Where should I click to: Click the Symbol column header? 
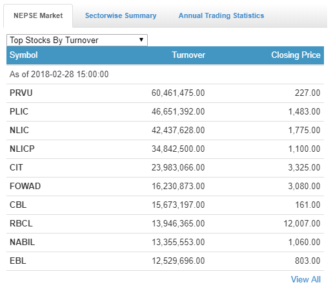pyautogui.click(x=24, y=55)
